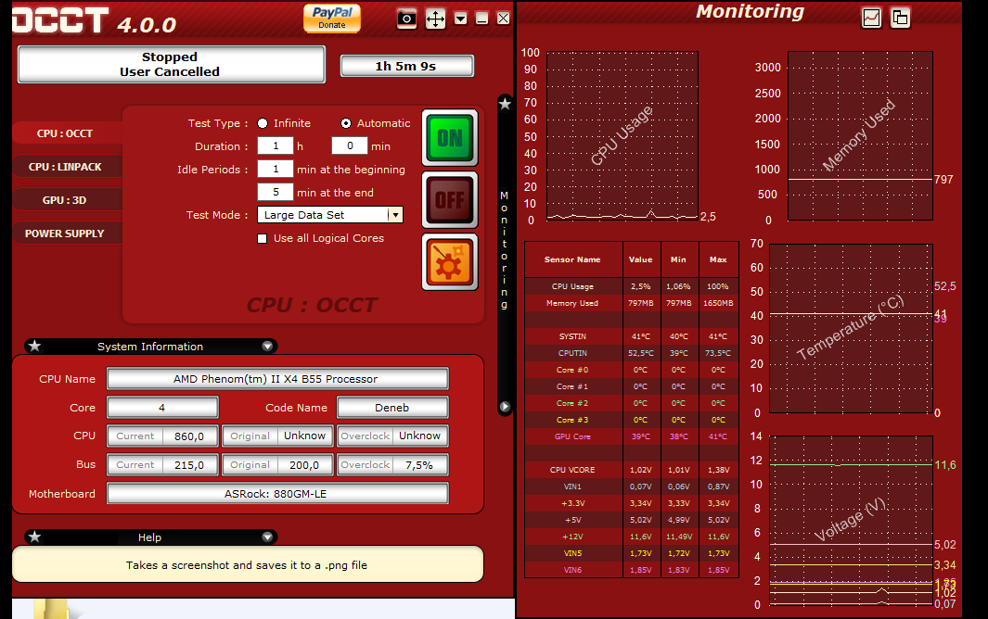Click the Bus Current 215,0 field

162,465
